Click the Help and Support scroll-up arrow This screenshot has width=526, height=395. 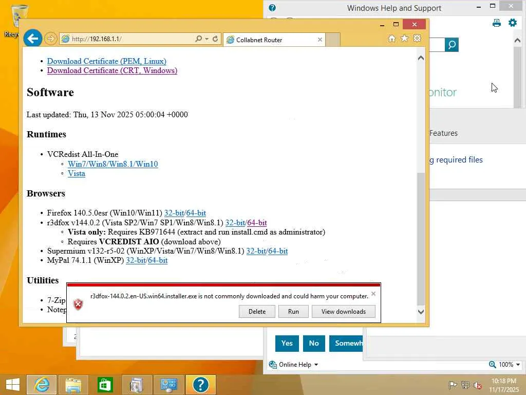pos(517,41)
